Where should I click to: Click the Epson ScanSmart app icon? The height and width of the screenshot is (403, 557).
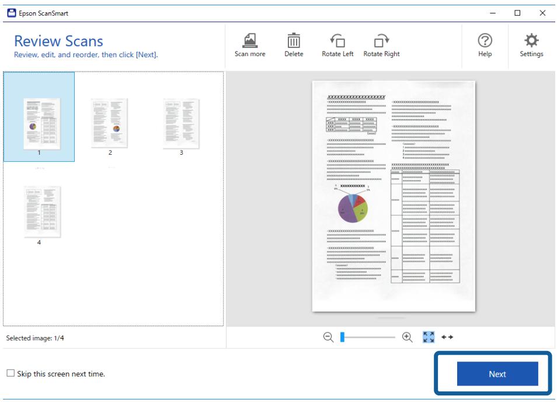click(12, 13)
